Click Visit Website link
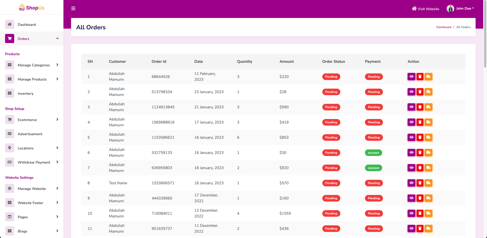Image resolution: width=487 pixels, height=238 pixels. tap(425, 9)
